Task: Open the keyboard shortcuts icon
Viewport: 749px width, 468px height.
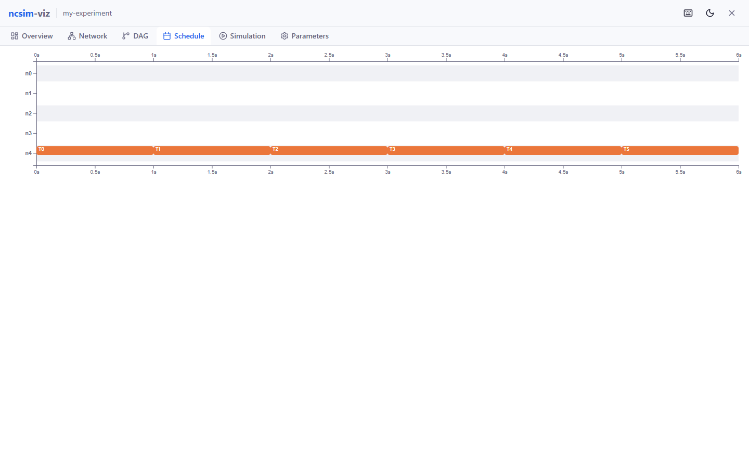Action: click(x=688, y=13)
